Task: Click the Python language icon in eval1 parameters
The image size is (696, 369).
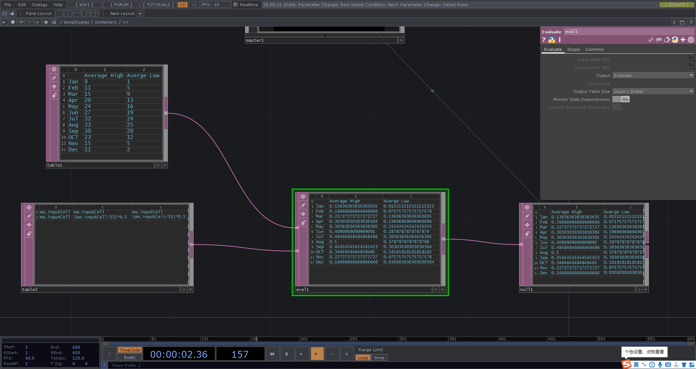Action: point(675,40)
